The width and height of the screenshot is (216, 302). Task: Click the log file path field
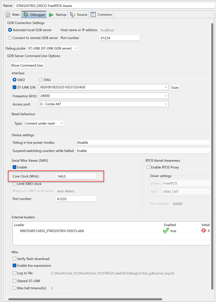[130, 273]
